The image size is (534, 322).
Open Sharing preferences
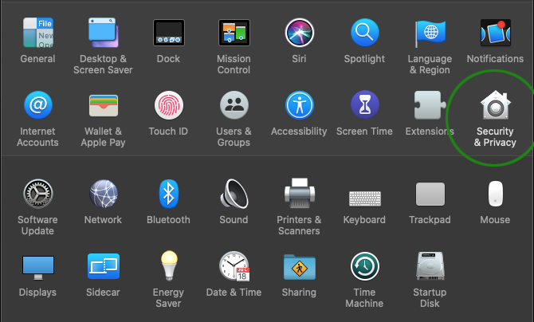300,267
